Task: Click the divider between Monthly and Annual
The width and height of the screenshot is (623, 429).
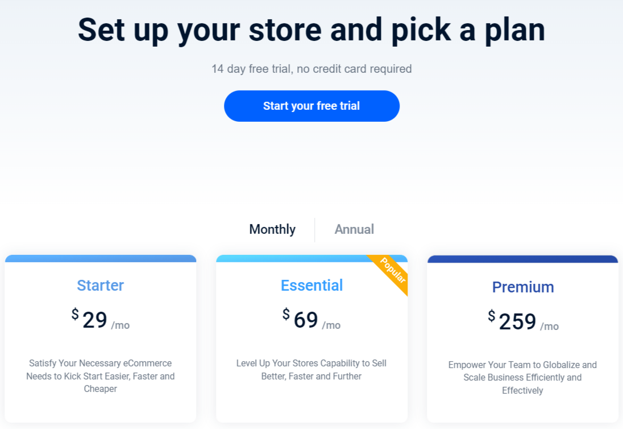Action: click(x=315, y=229)
